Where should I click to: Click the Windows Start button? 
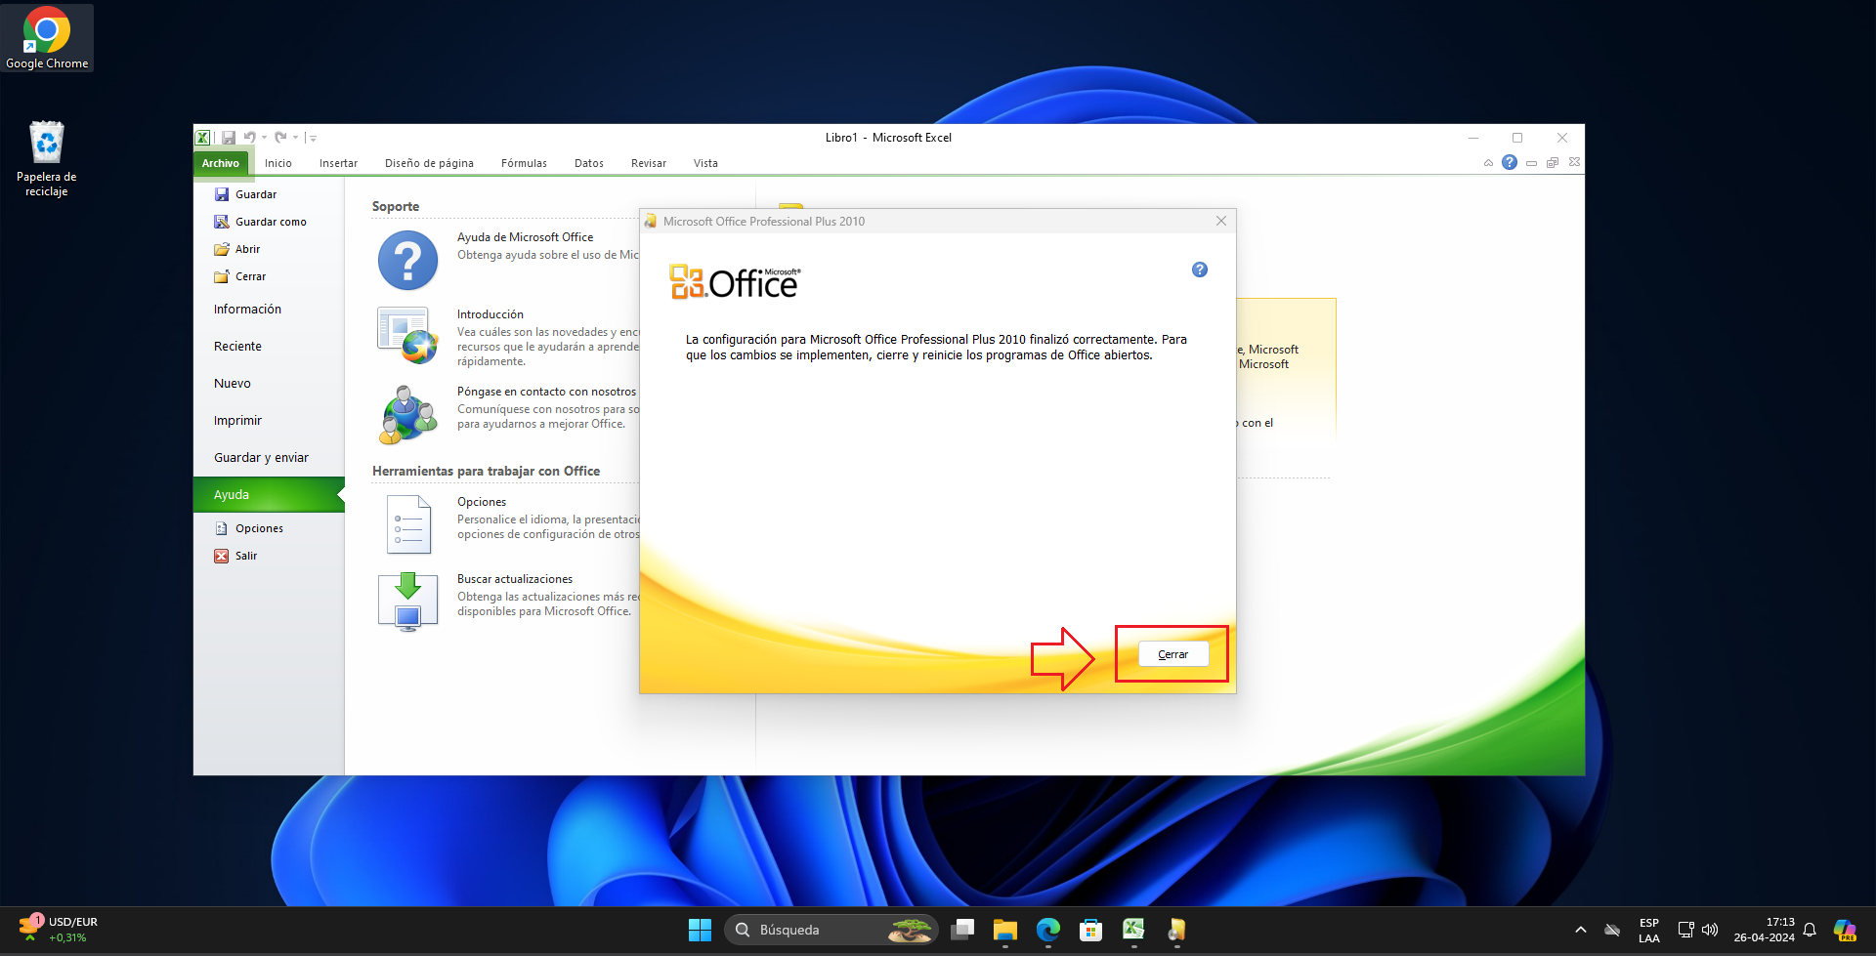(x=700, y=930)
